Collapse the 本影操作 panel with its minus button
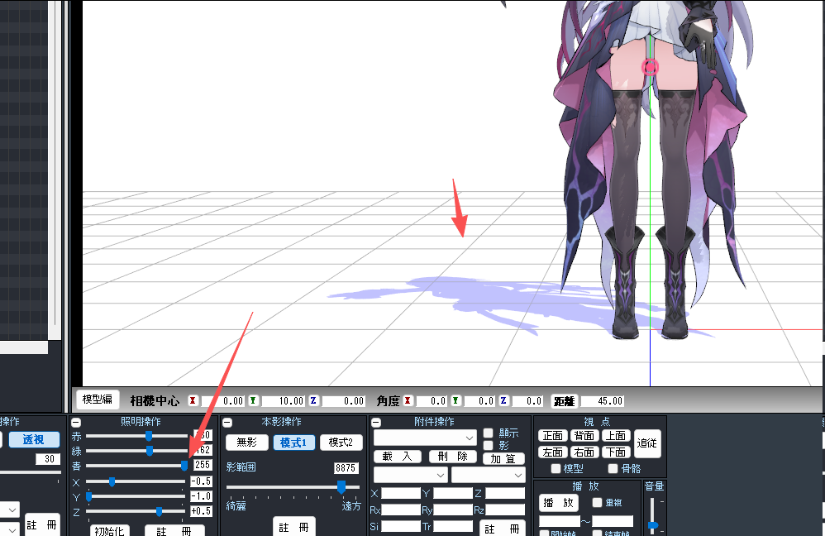Viewport: 825px width, 536px height. click(x=227, y=423)
